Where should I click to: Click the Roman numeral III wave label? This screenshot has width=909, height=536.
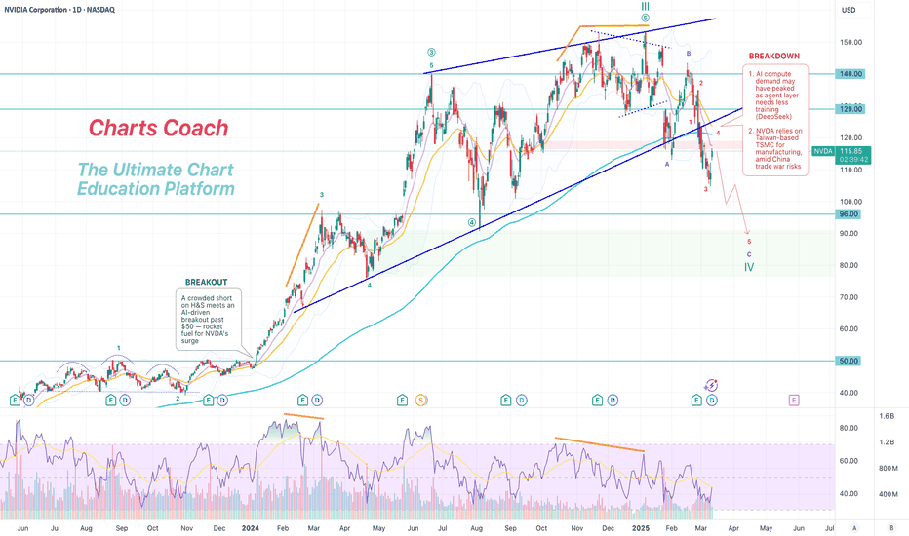(x=646, y=7)
